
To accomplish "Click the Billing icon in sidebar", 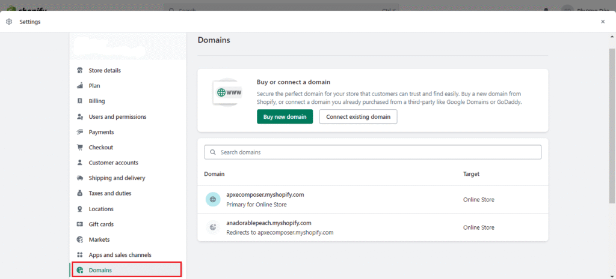I will pos(79,101).
